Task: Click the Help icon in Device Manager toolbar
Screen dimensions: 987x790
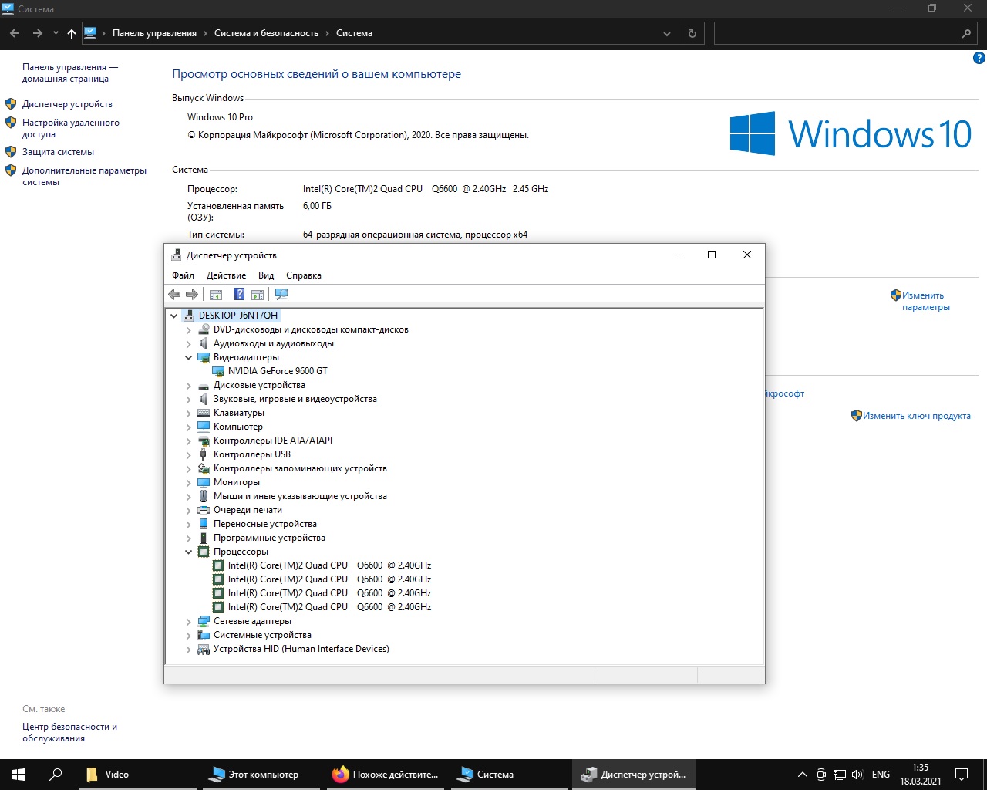Action: point(239,294)
